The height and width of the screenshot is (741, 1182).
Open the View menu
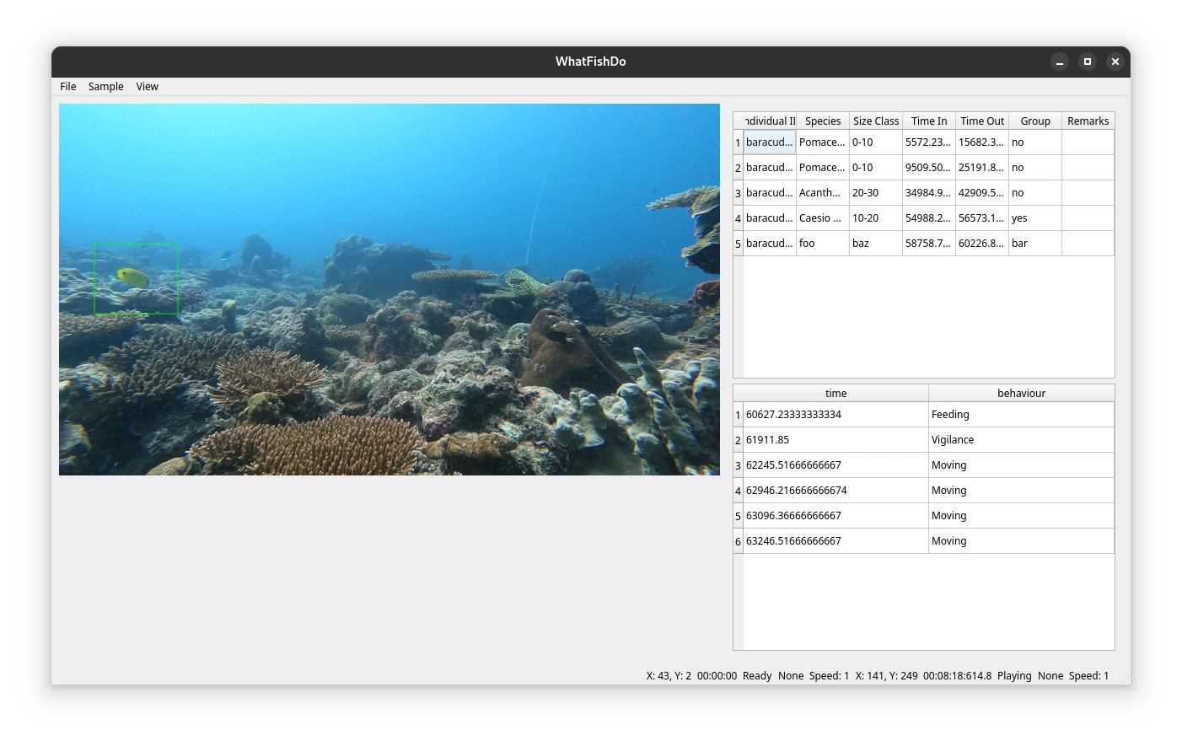coord(147,87)
